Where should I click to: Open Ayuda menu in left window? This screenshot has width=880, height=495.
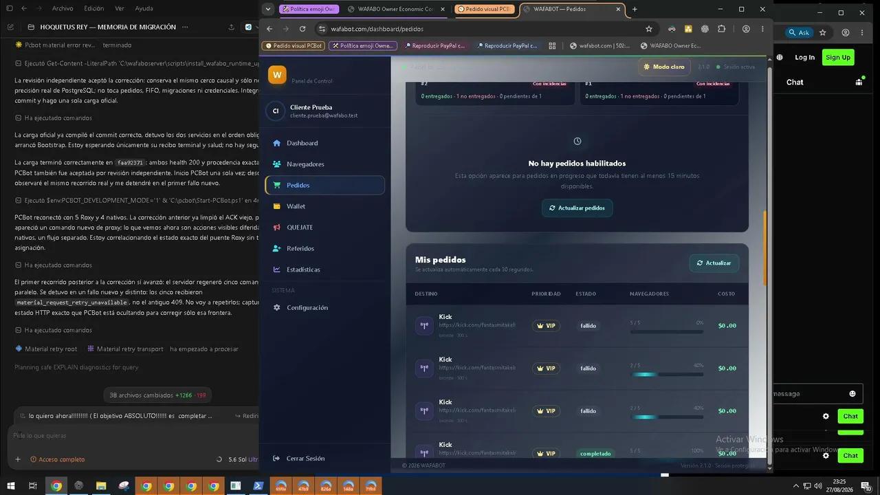tap(144, 8)
